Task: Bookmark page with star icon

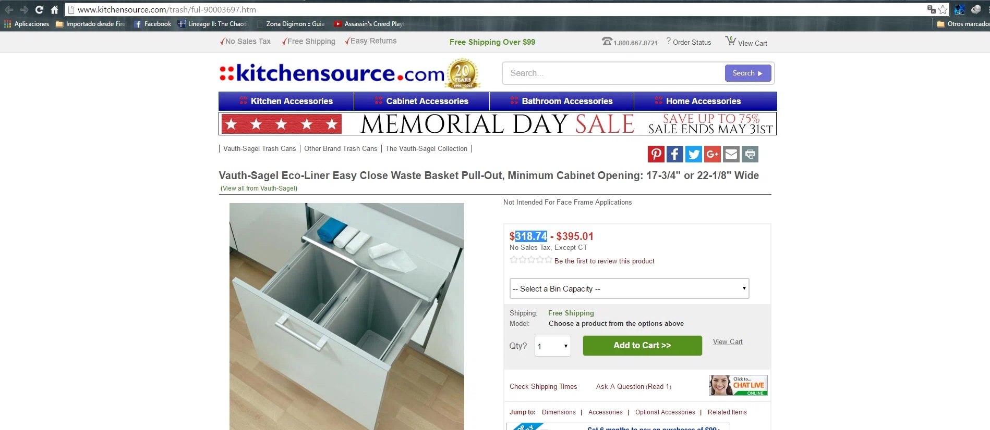Action: (x=943, y=9)
